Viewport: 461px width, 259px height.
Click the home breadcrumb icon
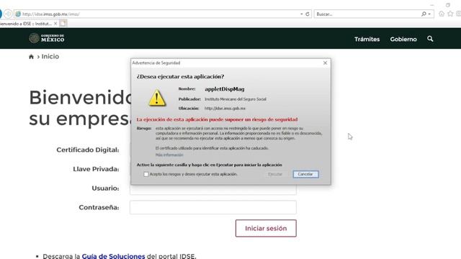pyautogui.click(x=31, y=57)
